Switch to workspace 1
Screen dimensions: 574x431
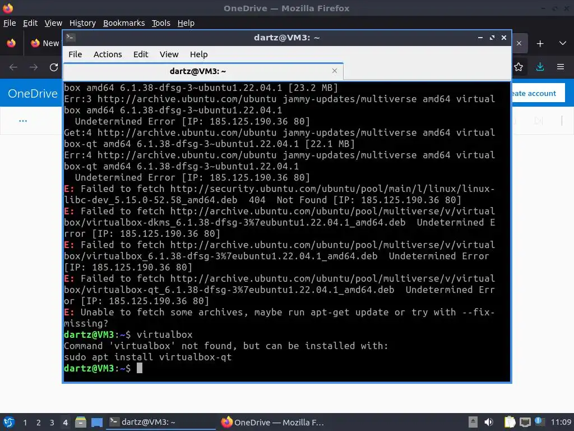pyautogui.click(x=25, y=423)
